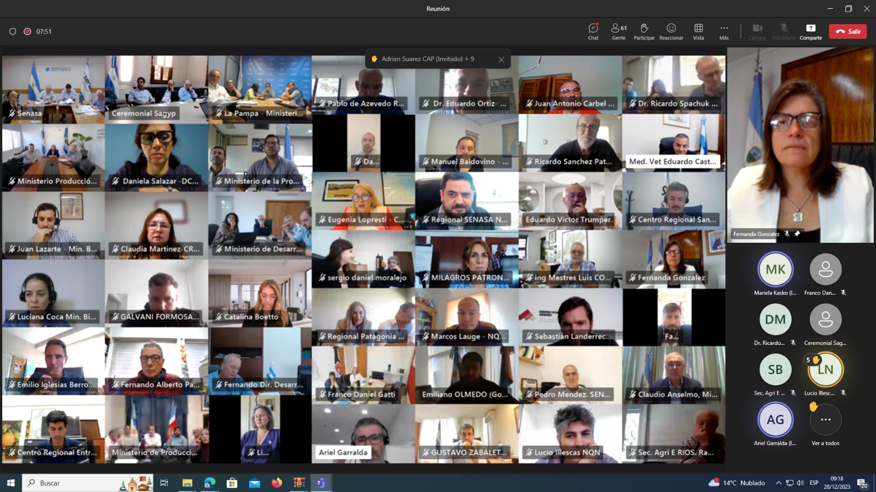This screenshot has height=492, width=876.
Task: Toggle the Micrófono mute state
Action: click(783, 31)
